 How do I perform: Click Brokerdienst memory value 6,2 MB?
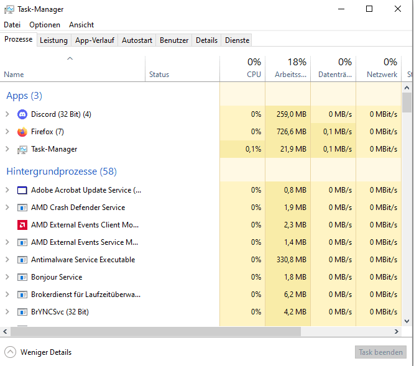[x=295, y=295]
